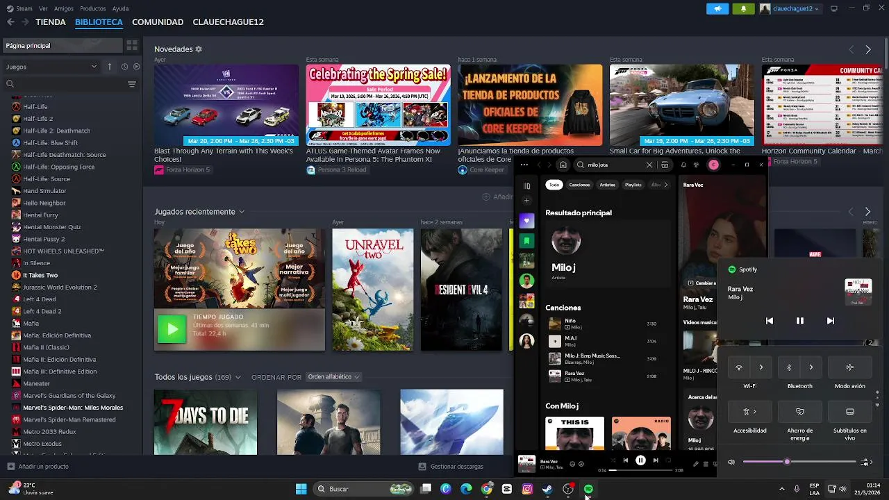
Task: Open green bookmark Your Episodes in Spotify
Action: 526,241
